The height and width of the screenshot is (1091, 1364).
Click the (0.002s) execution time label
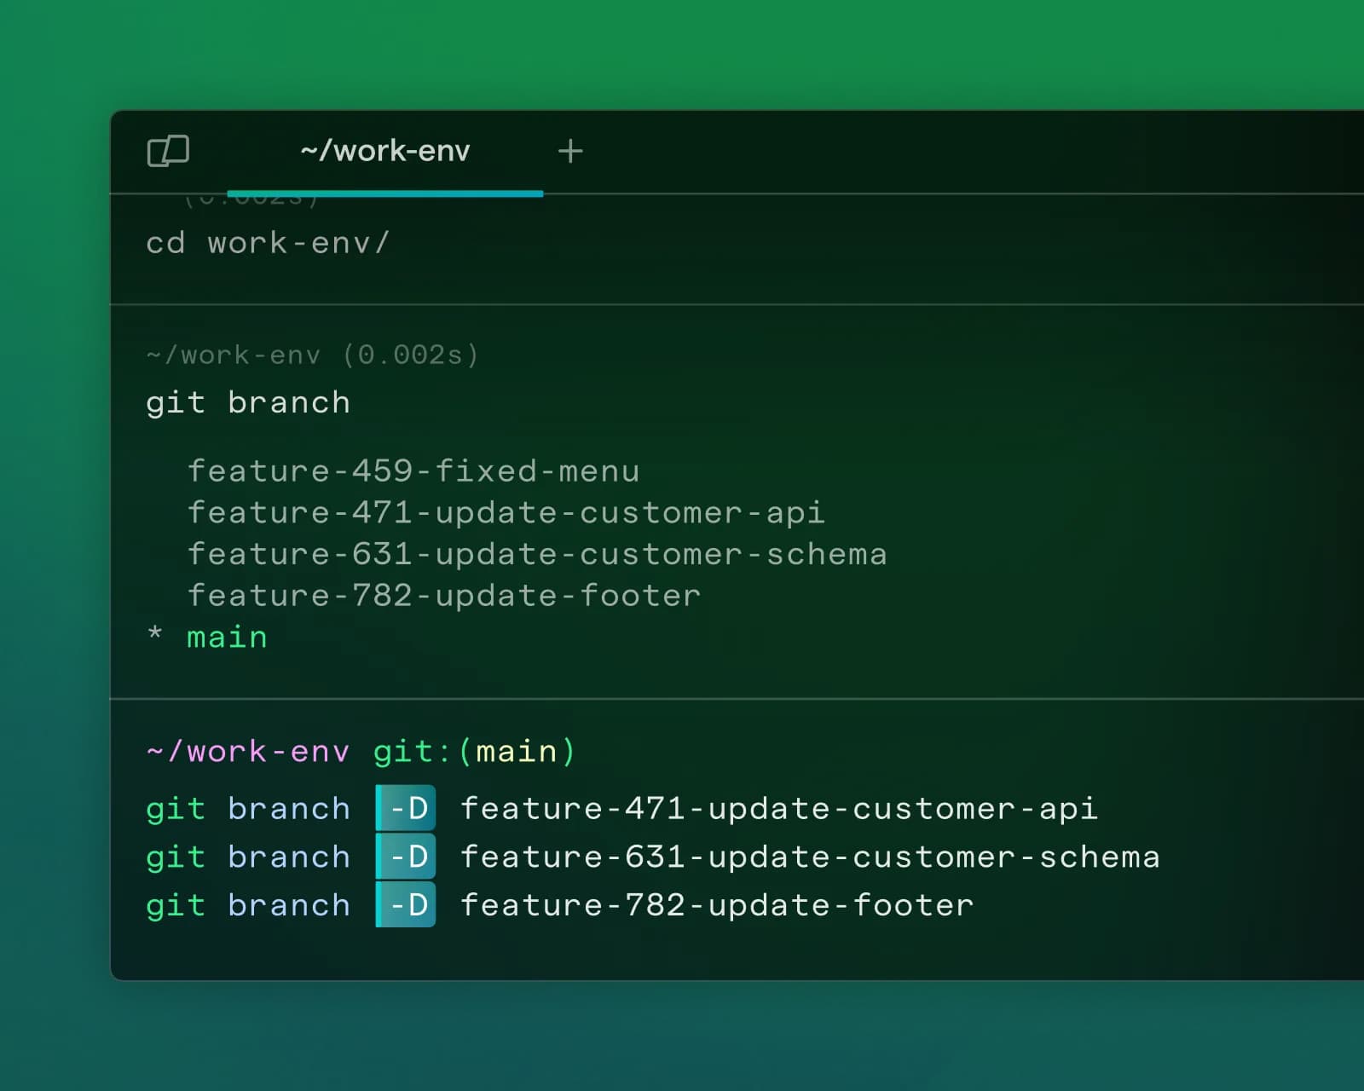point(411,355)
